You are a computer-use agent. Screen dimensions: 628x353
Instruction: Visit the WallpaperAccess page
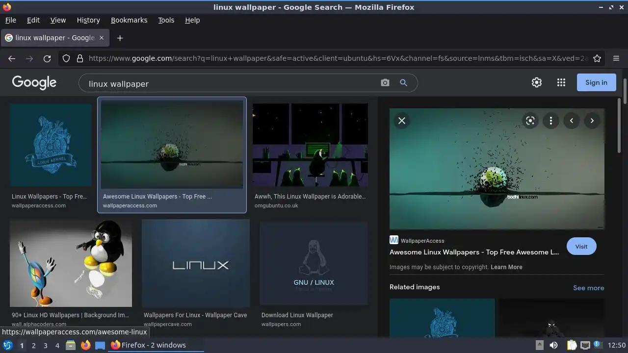click(x=581, y=247)
